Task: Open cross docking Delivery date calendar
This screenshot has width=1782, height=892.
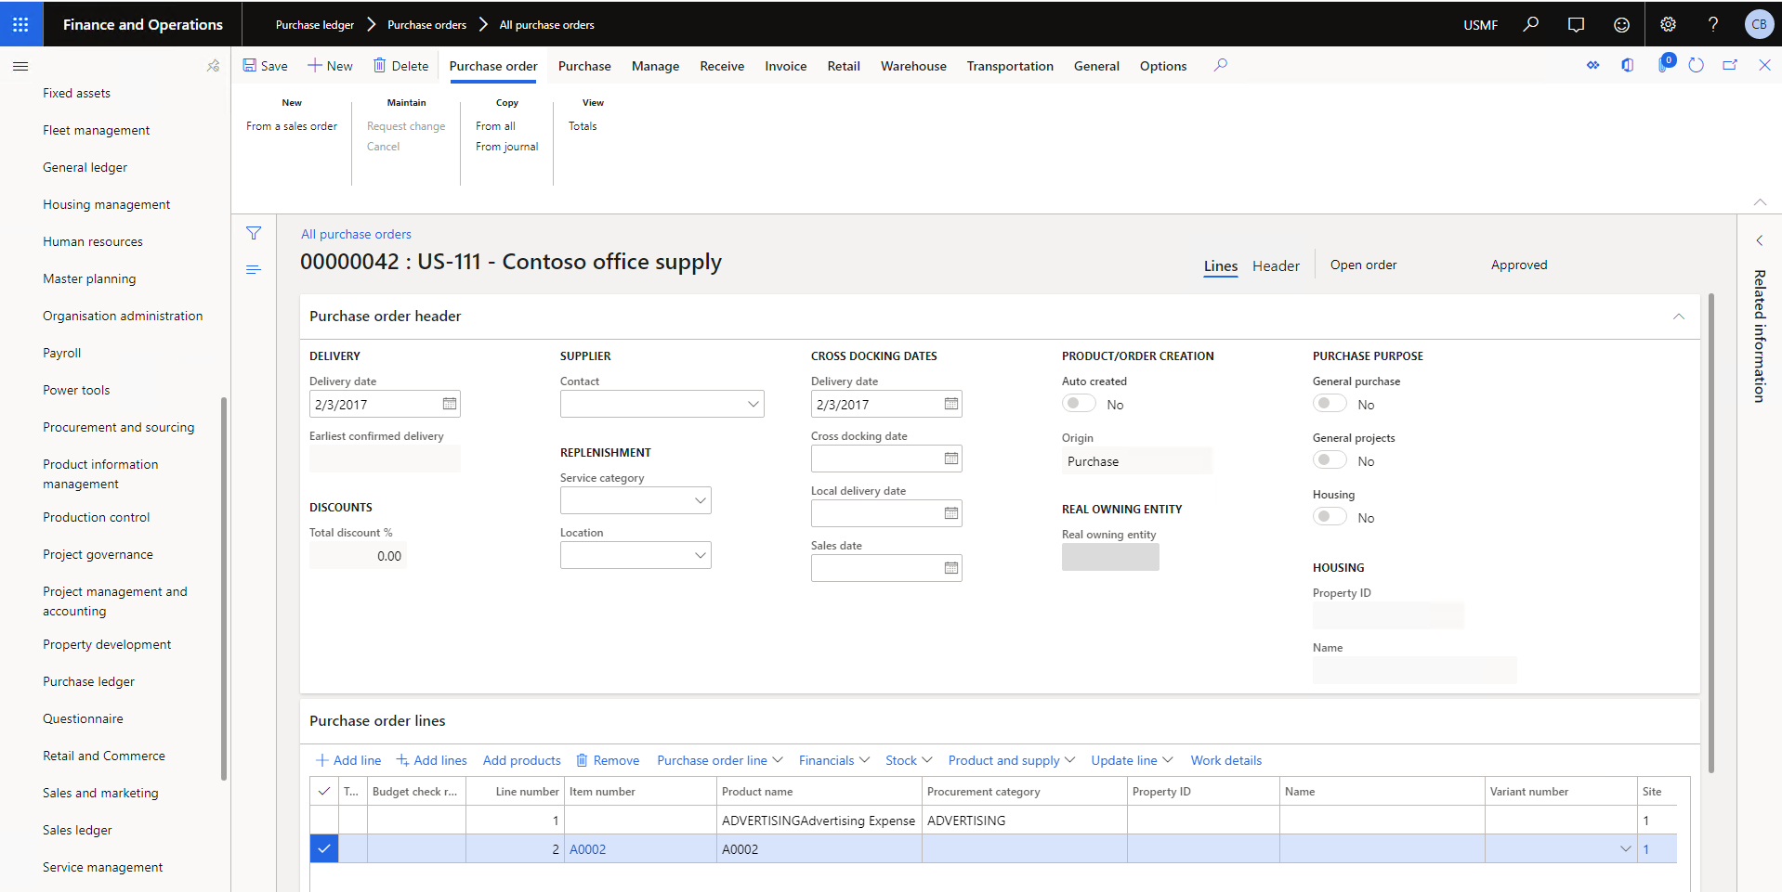Action: pyautogui.click(x=951, y=404)
